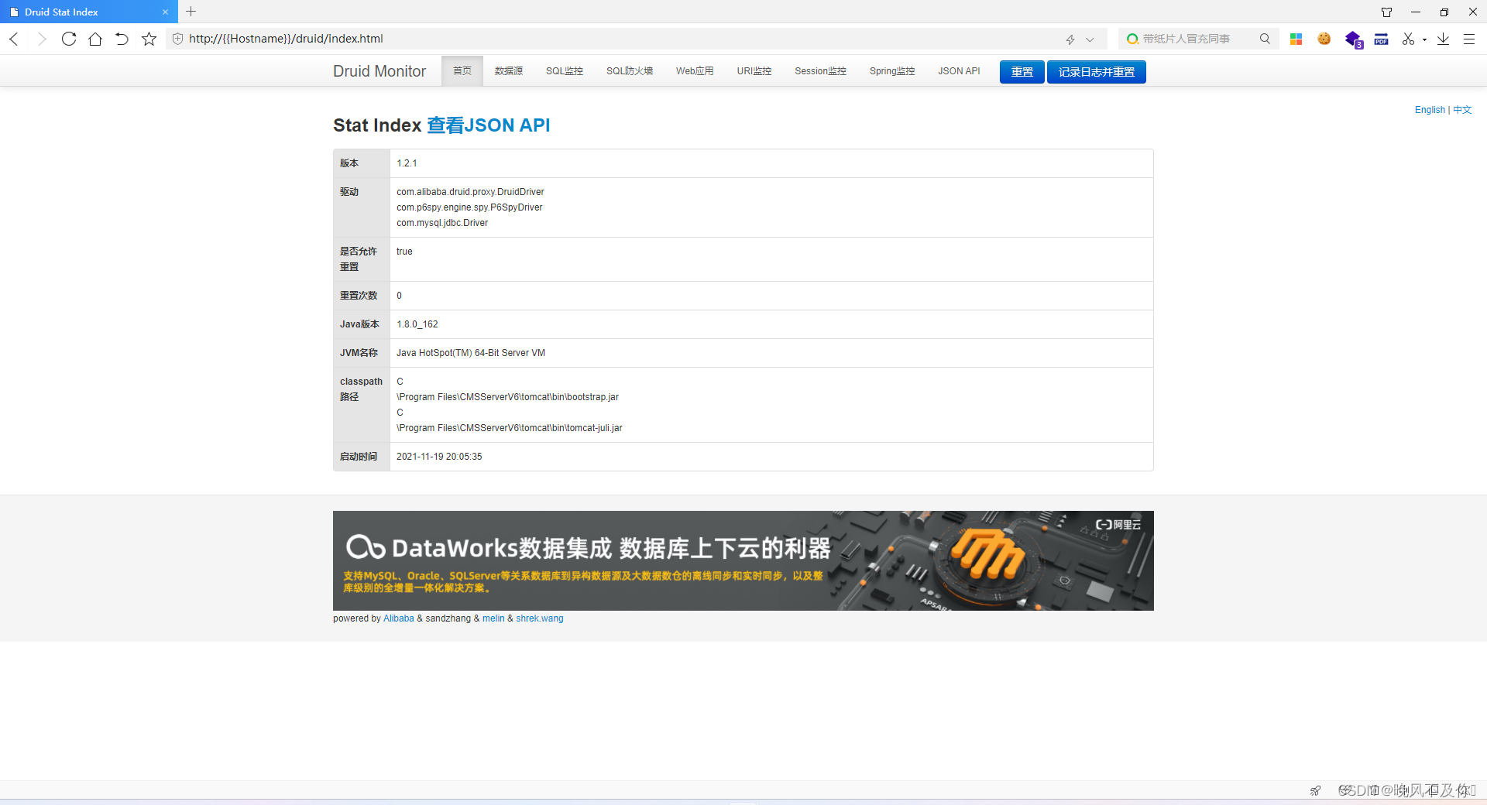
Task: Open the 首页 navigation tab
Action: point(462,71)
